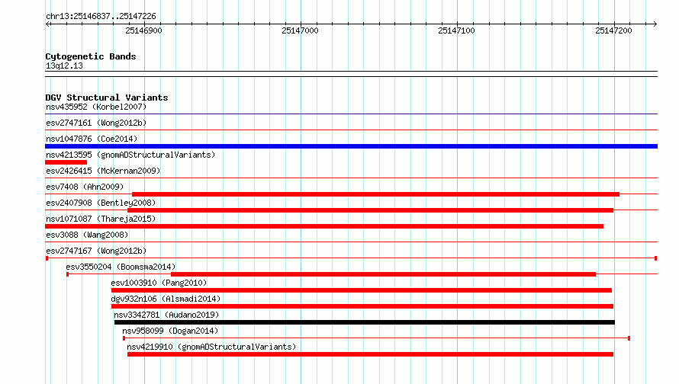The height and width of the screenshot is (384, 679).
Task: Open nsv4219910 (gnomADStructuralVariants) label
Action: [x=211, y=347]
